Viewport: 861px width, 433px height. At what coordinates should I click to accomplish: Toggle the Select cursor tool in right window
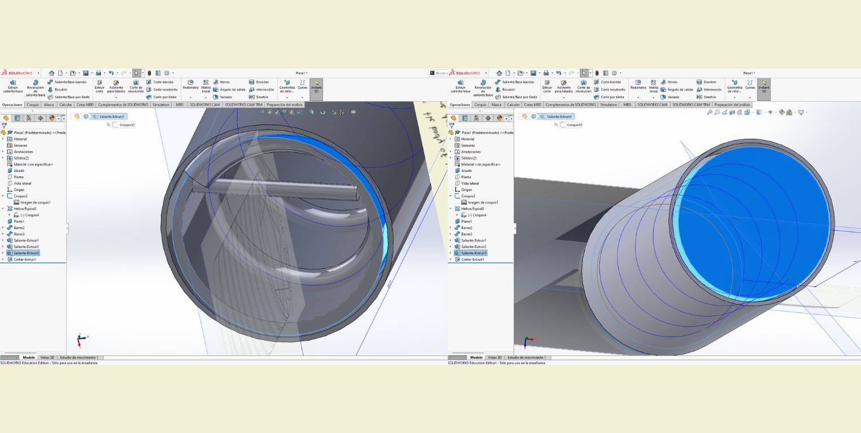[x=584, y=73]
